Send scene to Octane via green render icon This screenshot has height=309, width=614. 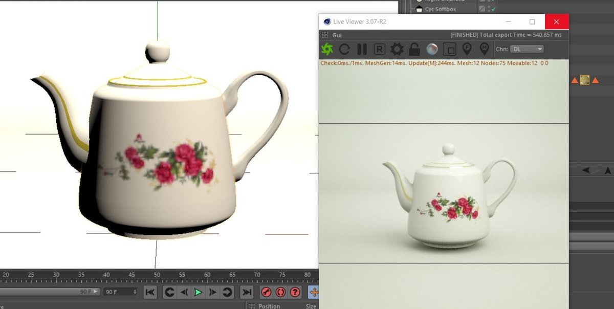tap(327, 49)
